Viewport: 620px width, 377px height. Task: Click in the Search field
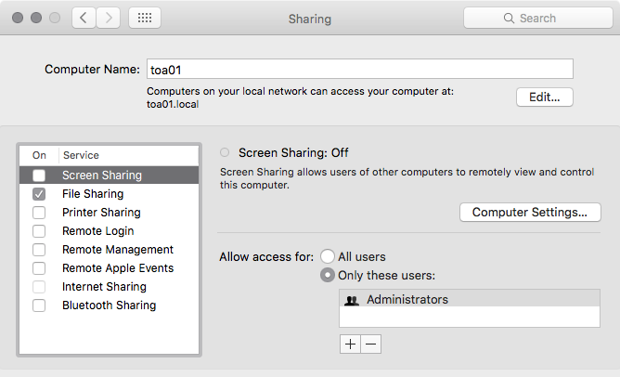pyautogui.click(x=537, y=18)
